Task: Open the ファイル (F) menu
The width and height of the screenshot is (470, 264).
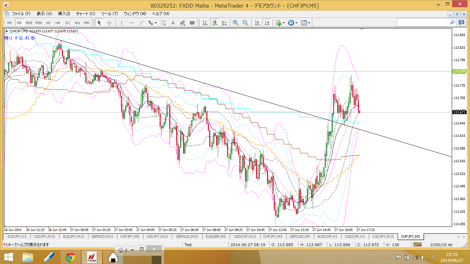Action: pyautogui.click(x=21, y=14)
